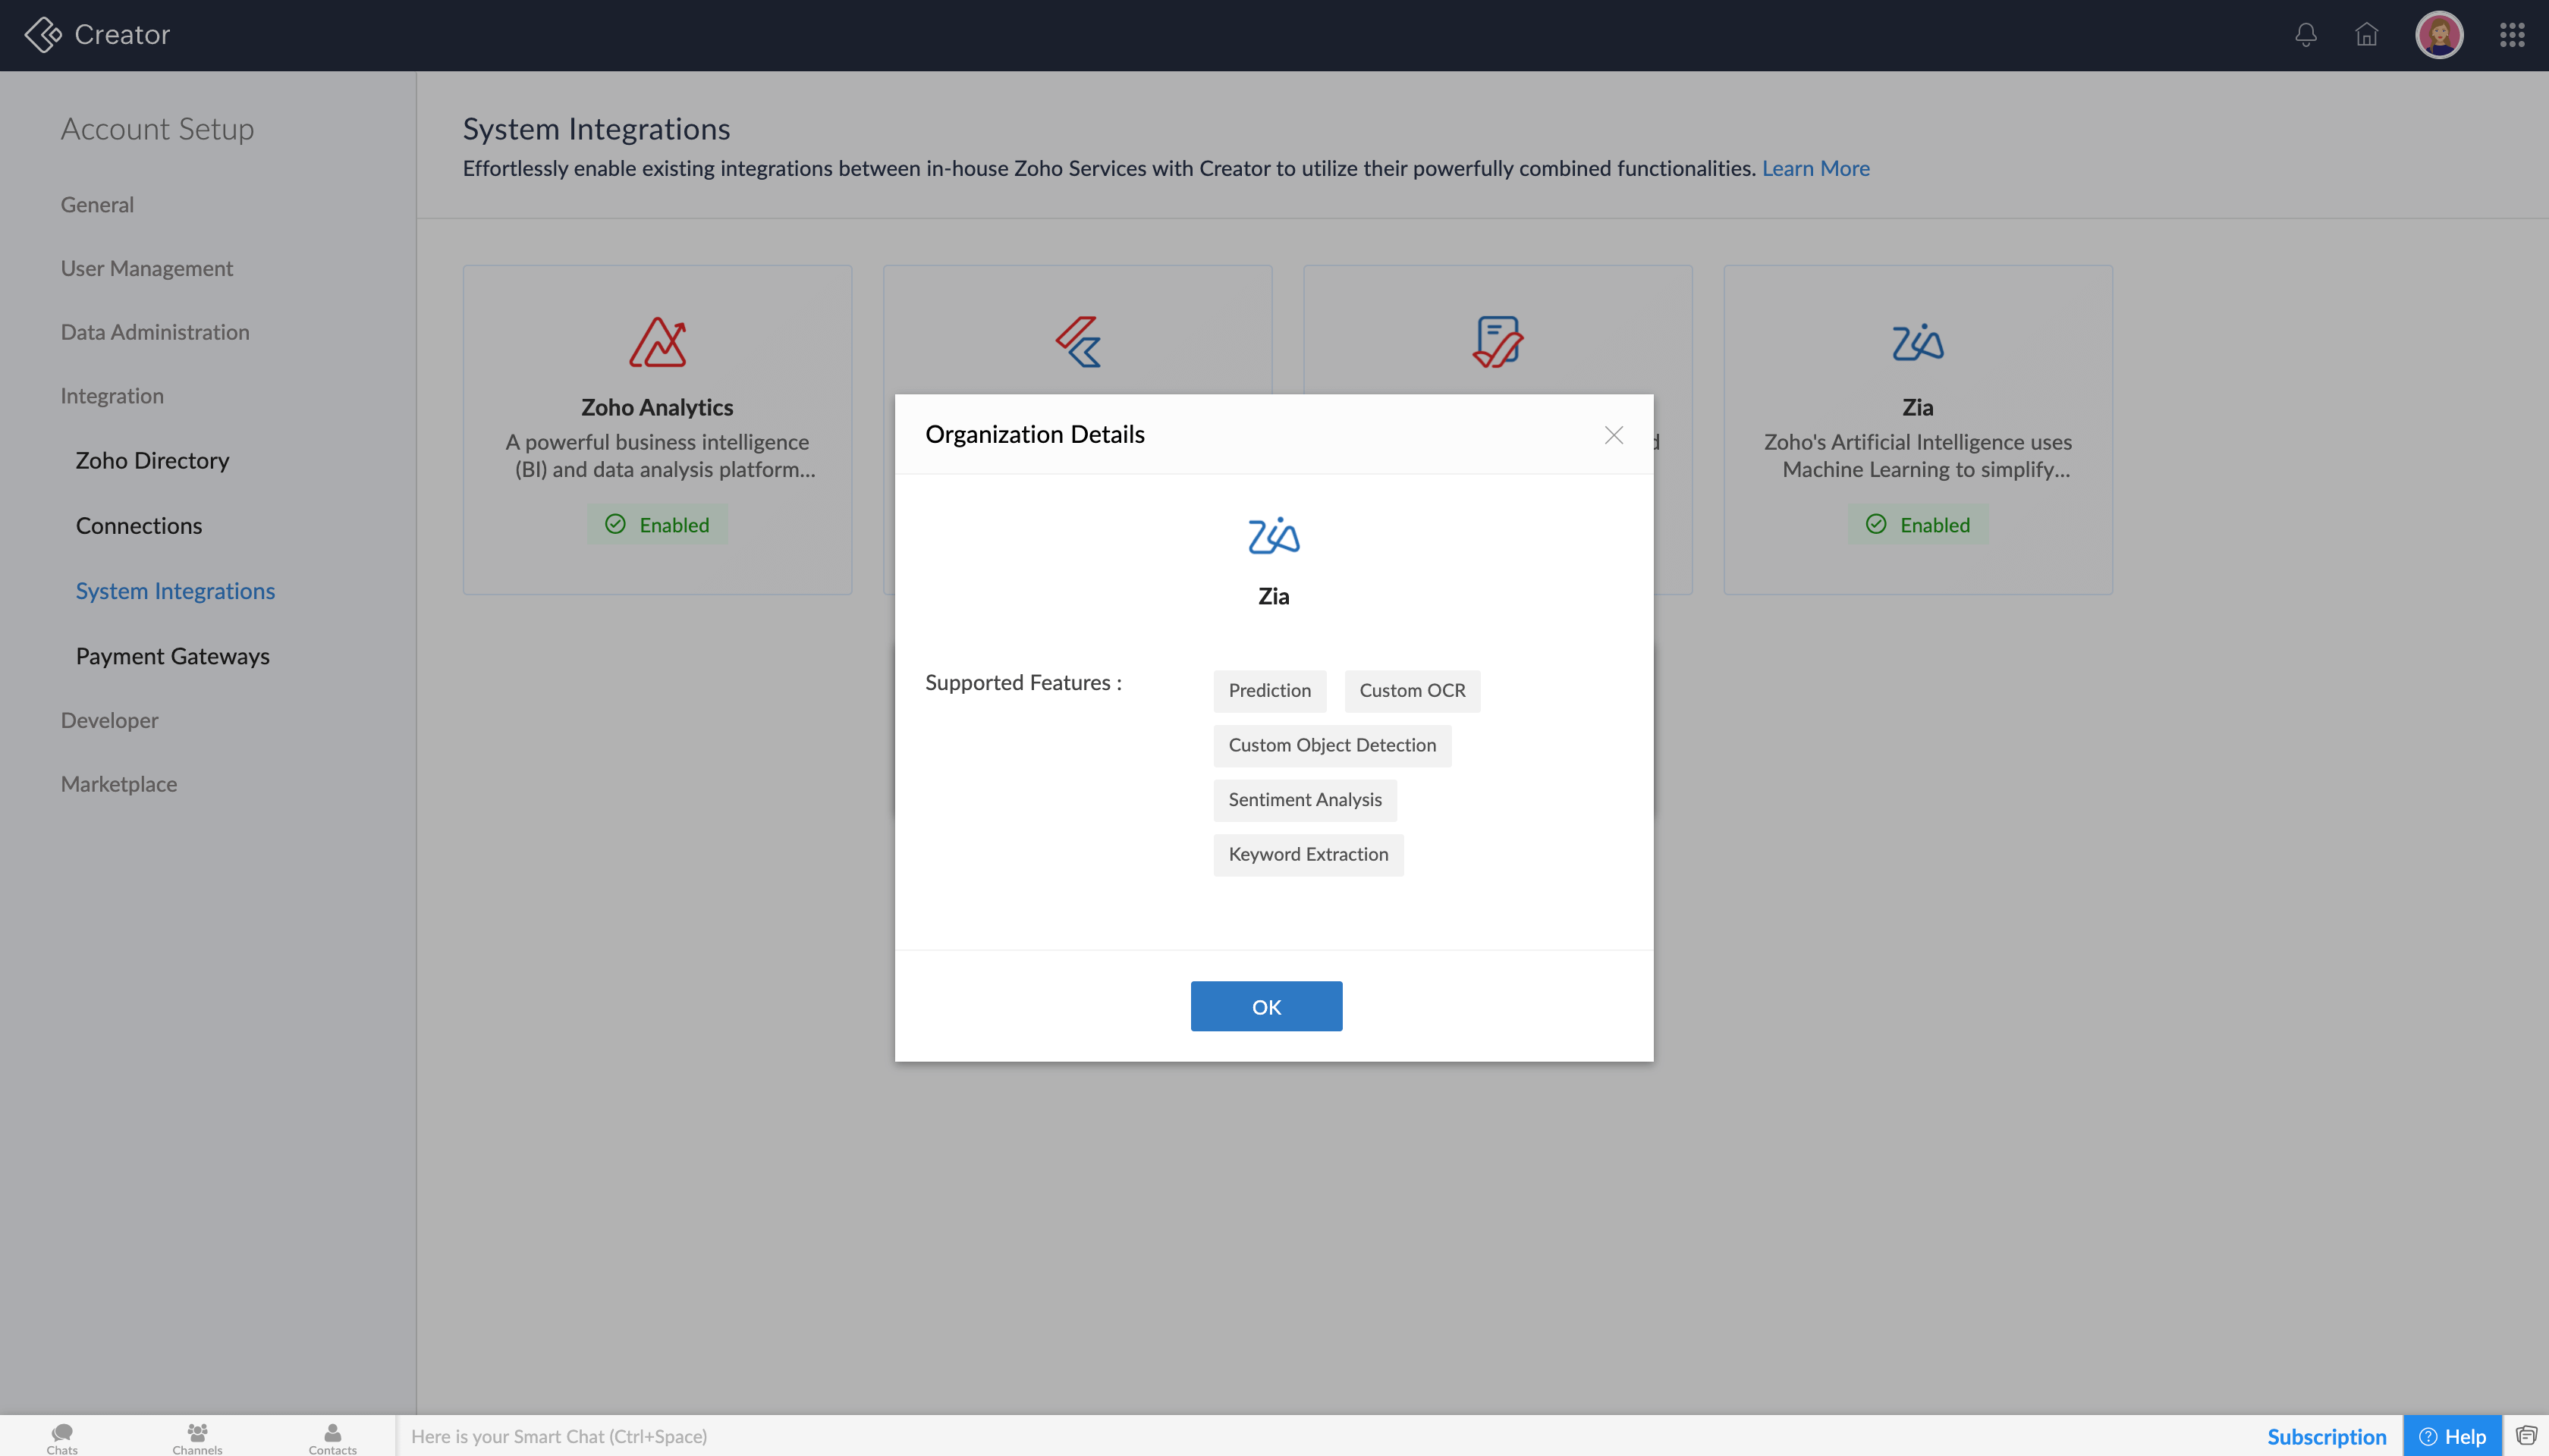Close the Organization Details dialog
The width and height of the screenshot is (2549, 1456).
pos(1614,435)
